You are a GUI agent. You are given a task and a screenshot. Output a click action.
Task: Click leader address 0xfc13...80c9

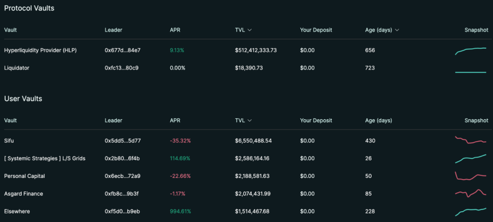point(122,68)
